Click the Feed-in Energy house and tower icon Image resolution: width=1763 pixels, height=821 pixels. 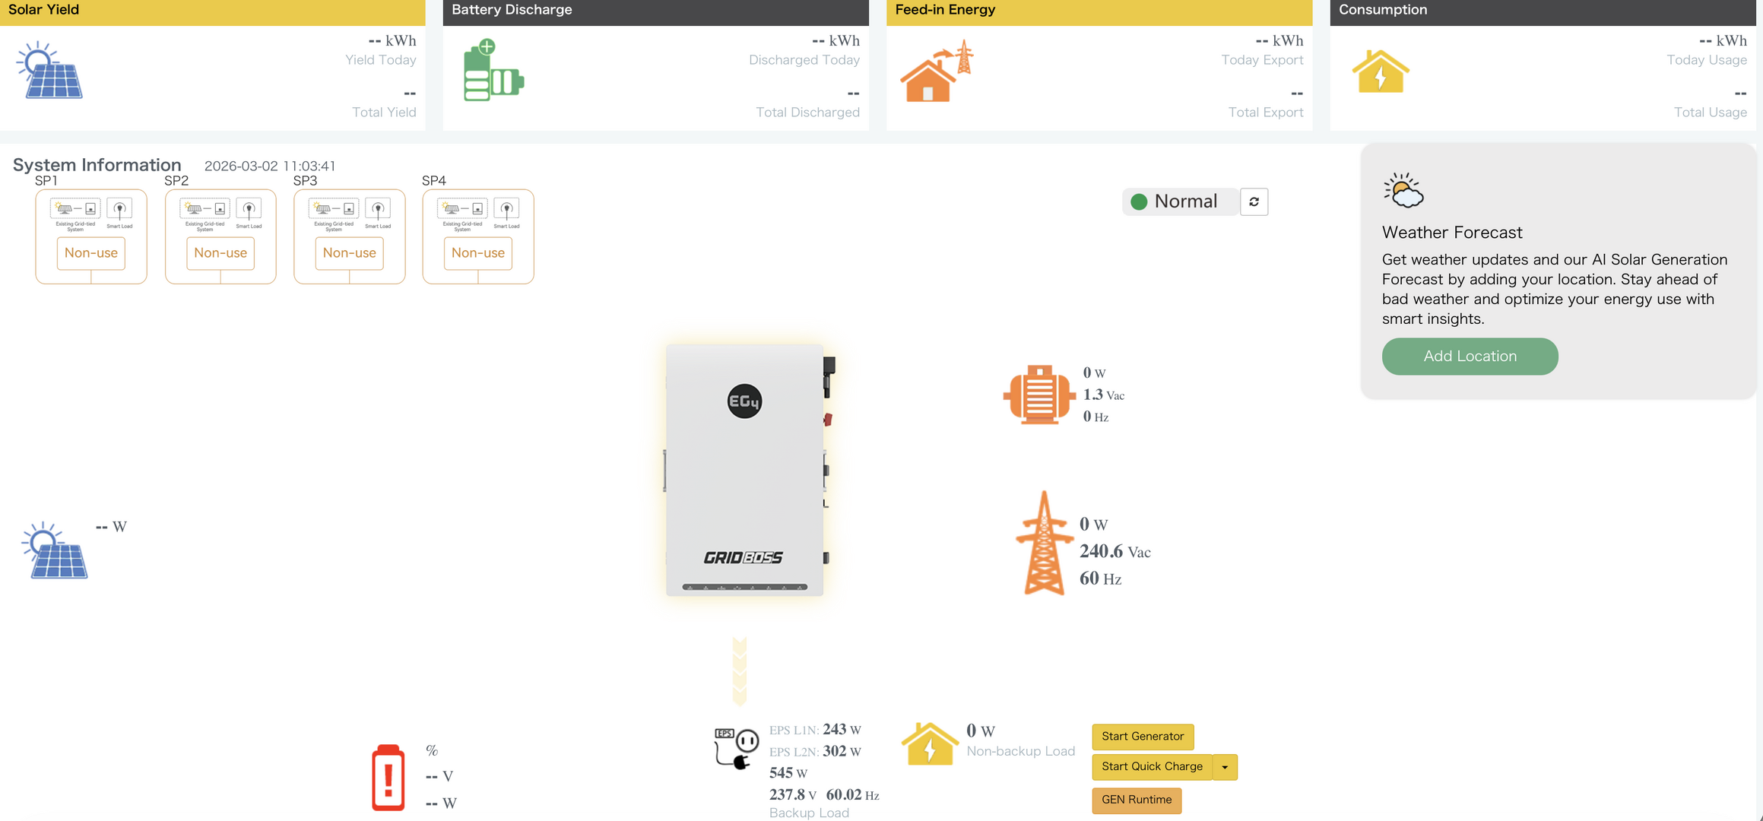(x=936, y=71)
